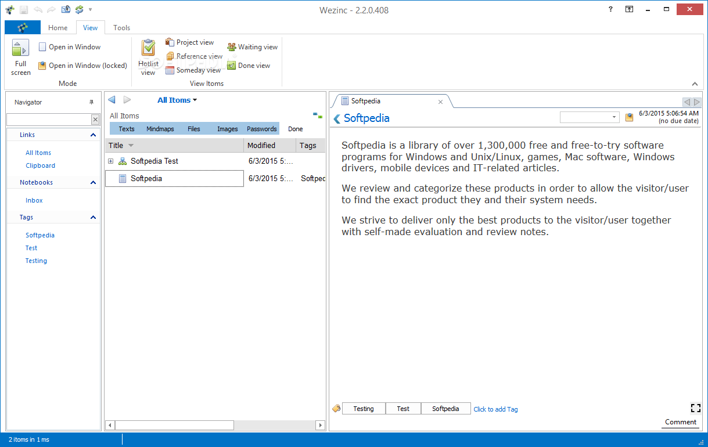The height and width of the screenshot is (447, 708).
Task: Toggle the Done filter
Action: coord(296,129)
